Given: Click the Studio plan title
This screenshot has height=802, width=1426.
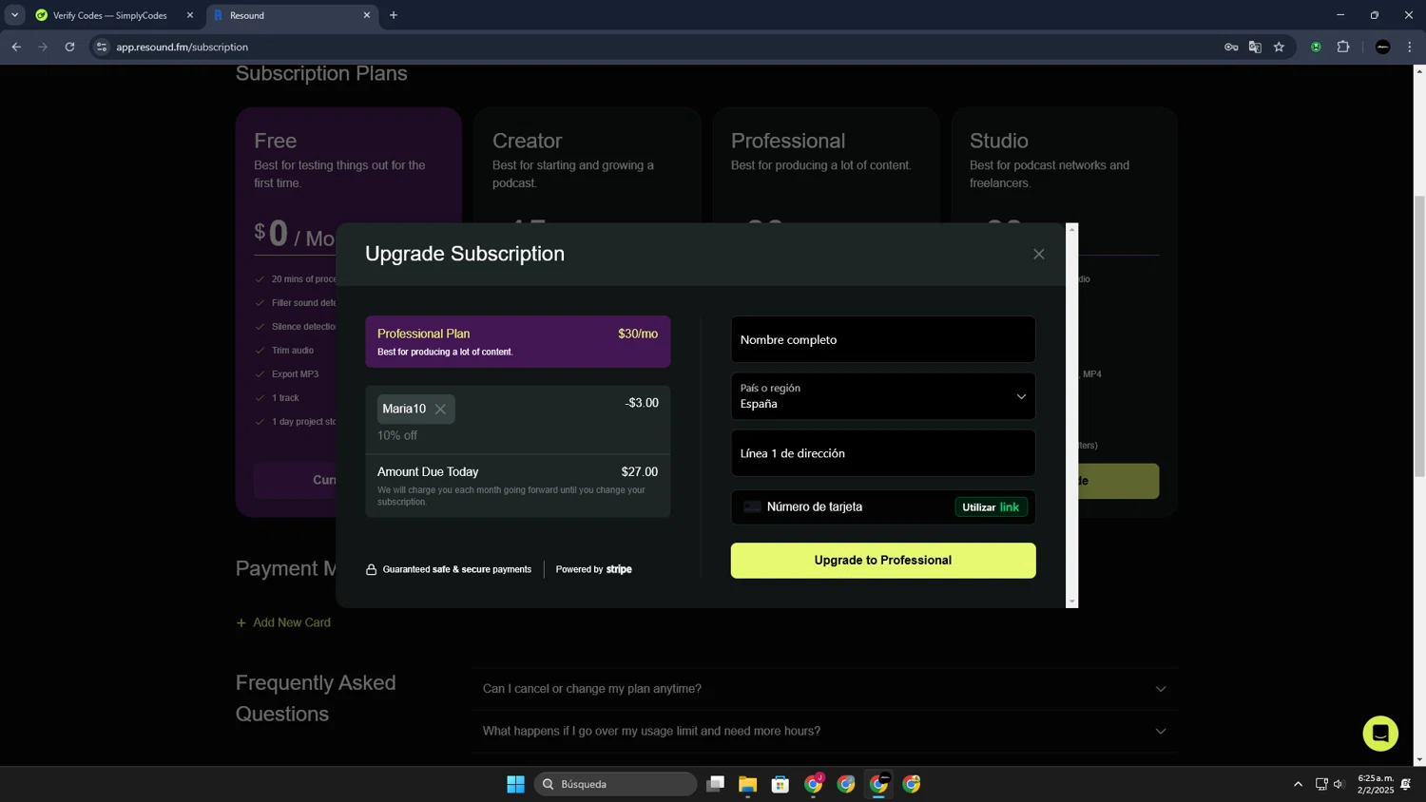Looking at the screenshot, I should click(998, 141).
